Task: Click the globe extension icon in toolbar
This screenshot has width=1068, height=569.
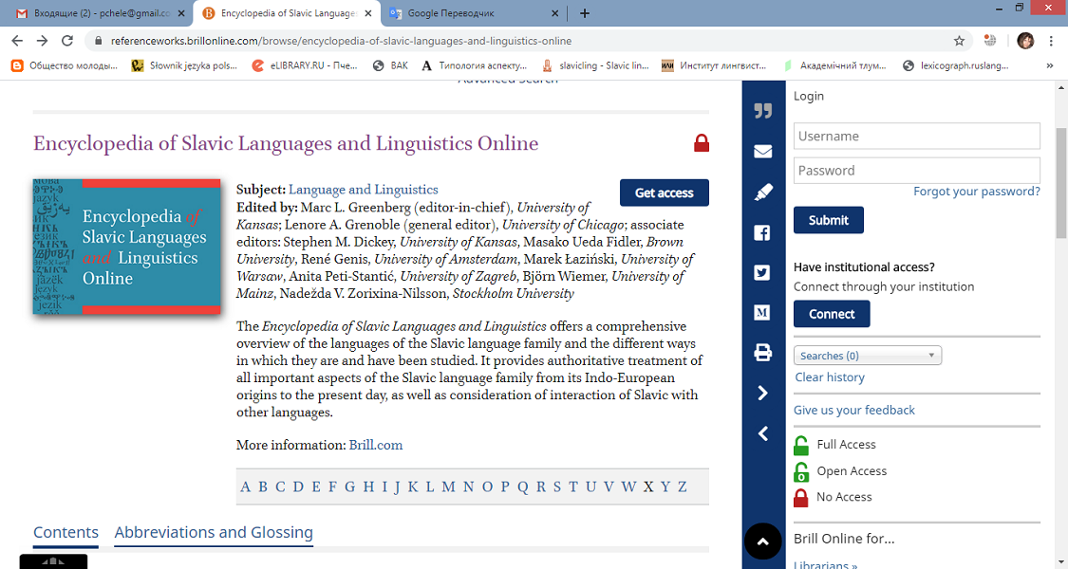Action: pos(991,41)
